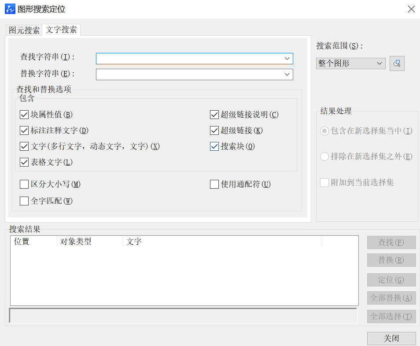Enable the 区分大小写(M) checkbox
Viewport: 420px width, 346px height.
[x=24, y=184]
